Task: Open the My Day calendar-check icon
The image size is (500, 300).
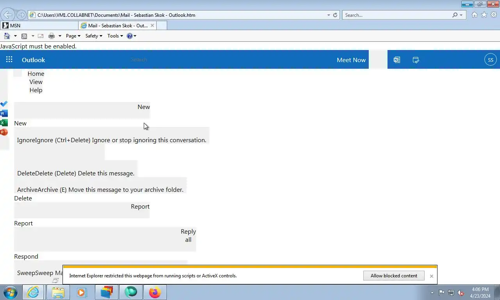Action: [416, 60]
